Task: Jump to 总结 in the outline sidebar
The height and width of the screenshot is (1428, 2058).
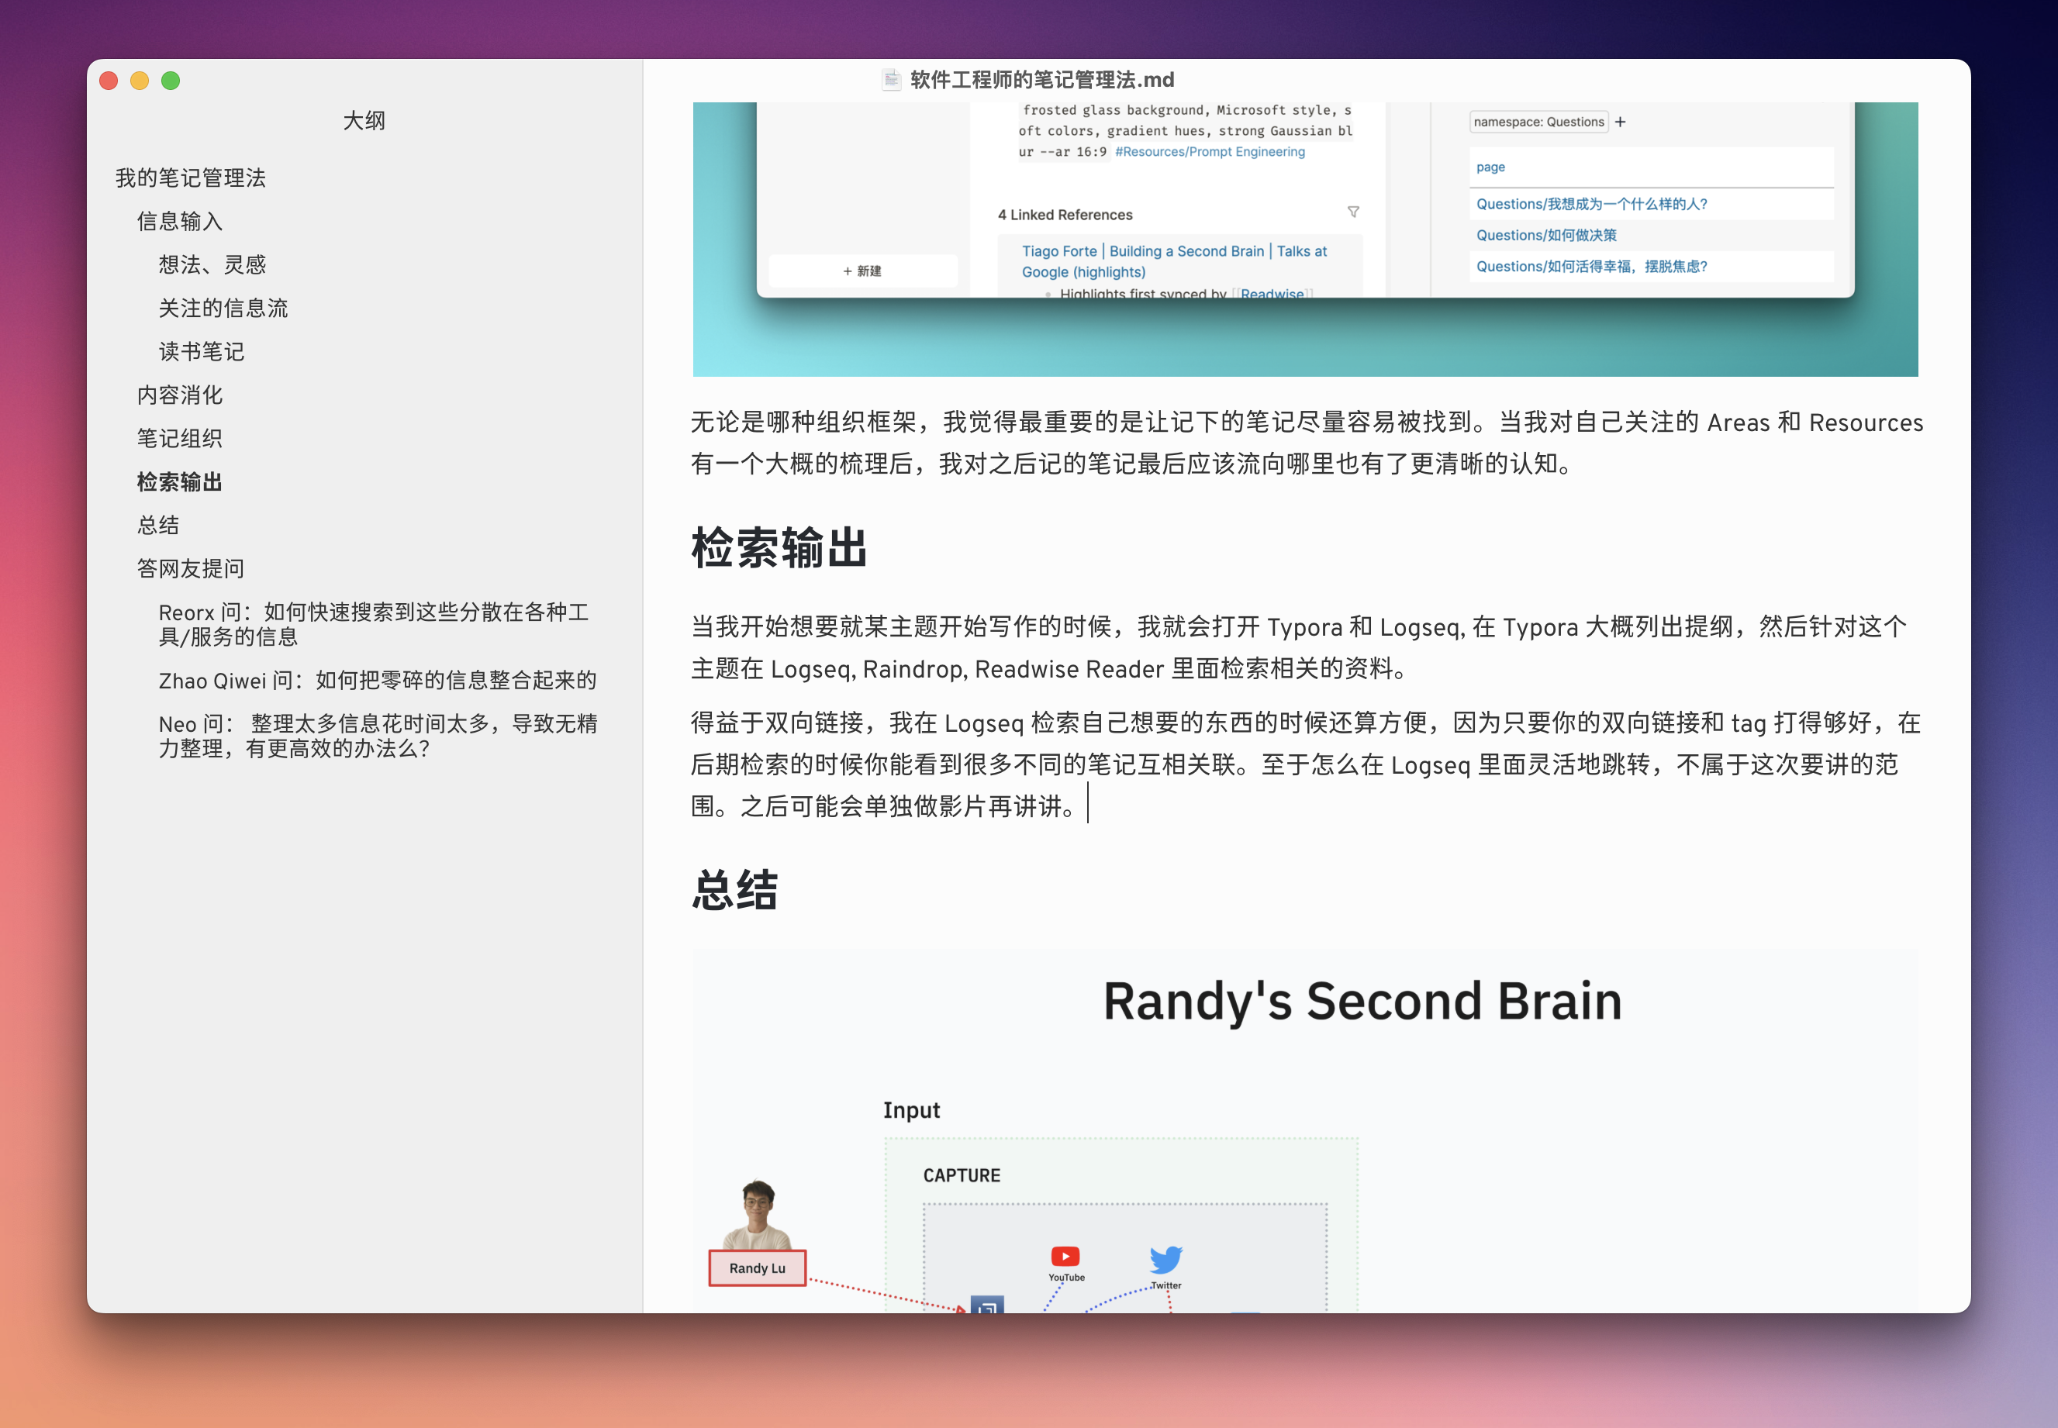Action: coord(158,525)
